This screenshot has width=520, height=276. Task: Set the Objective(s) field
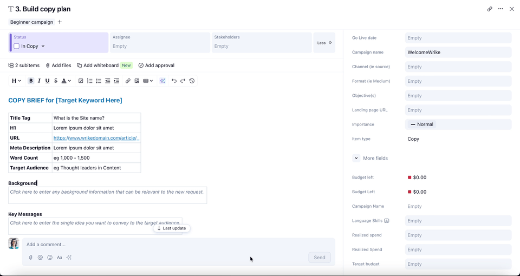point(458,95)
